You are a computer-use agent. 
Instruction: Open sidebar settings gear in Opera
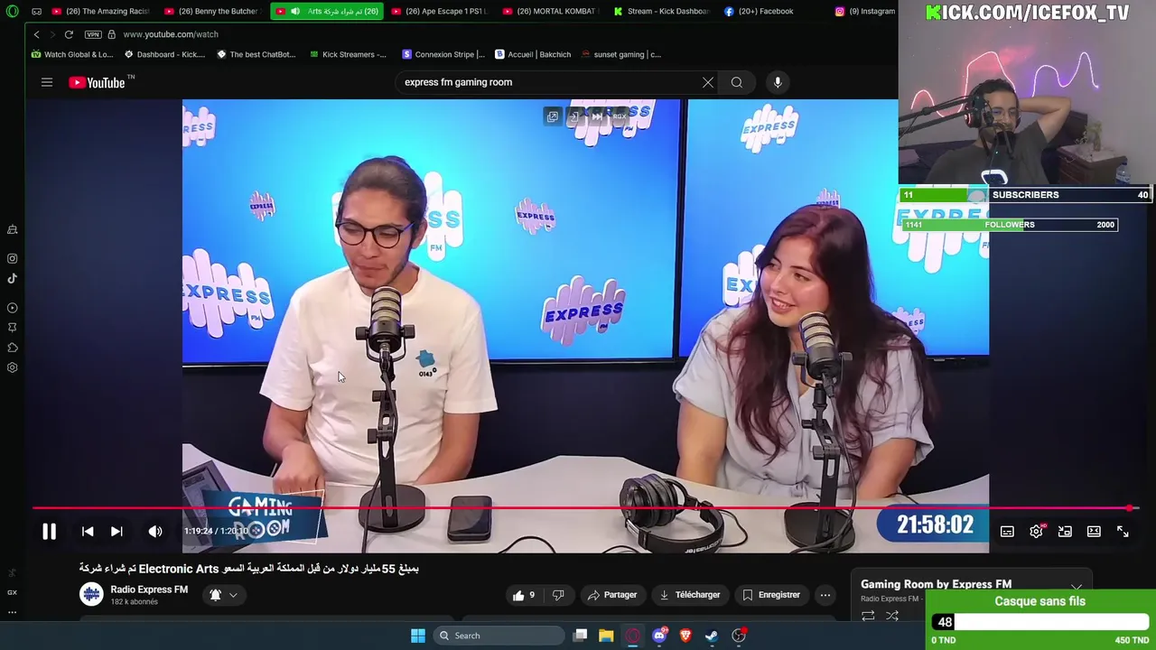(13, 367)
